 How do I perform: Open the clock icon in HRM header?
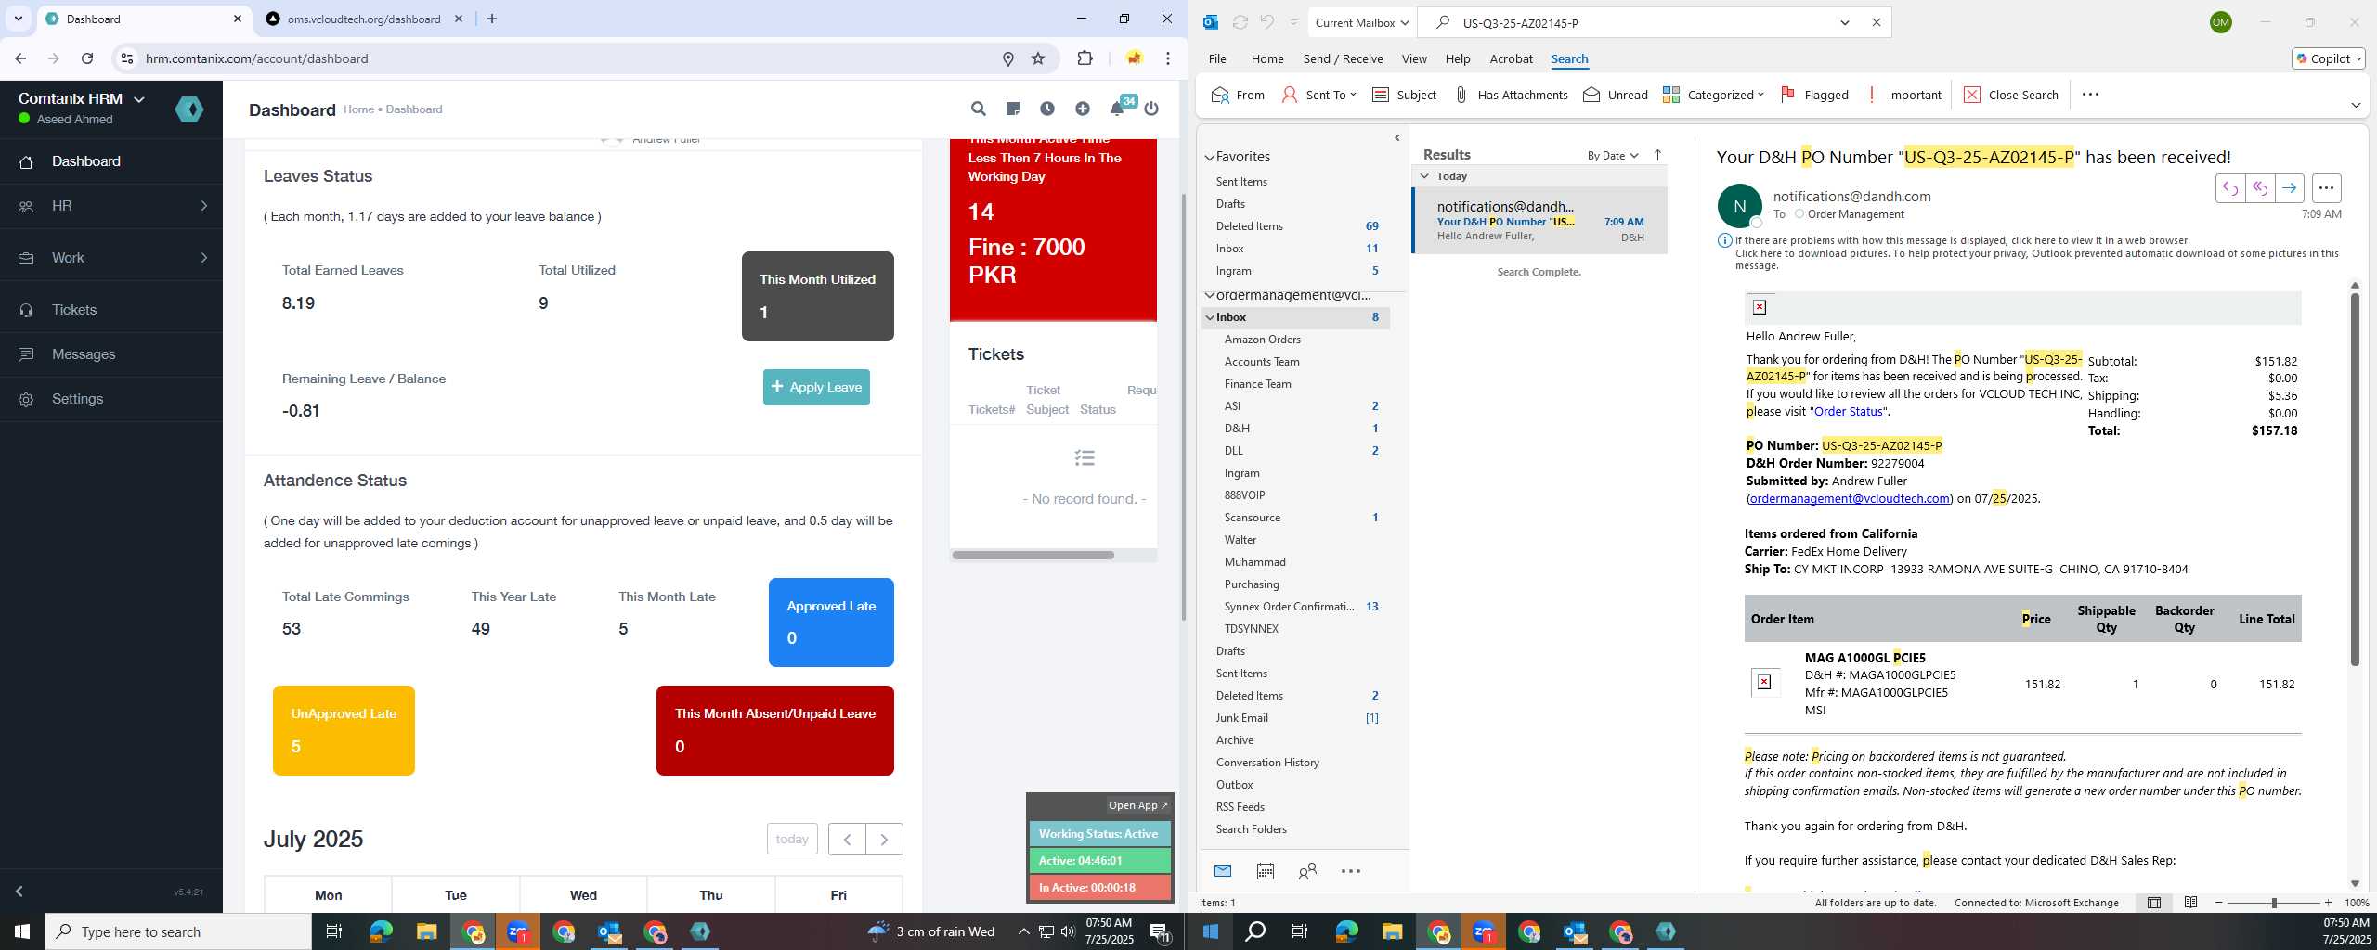click(x=1046, y=109)
